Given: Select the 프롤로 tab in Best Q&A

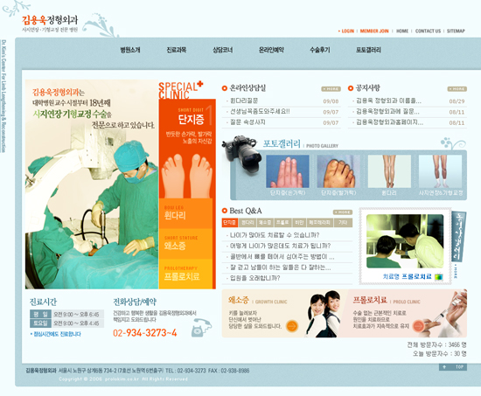Looking at the screenshot, I should point(282,223).
